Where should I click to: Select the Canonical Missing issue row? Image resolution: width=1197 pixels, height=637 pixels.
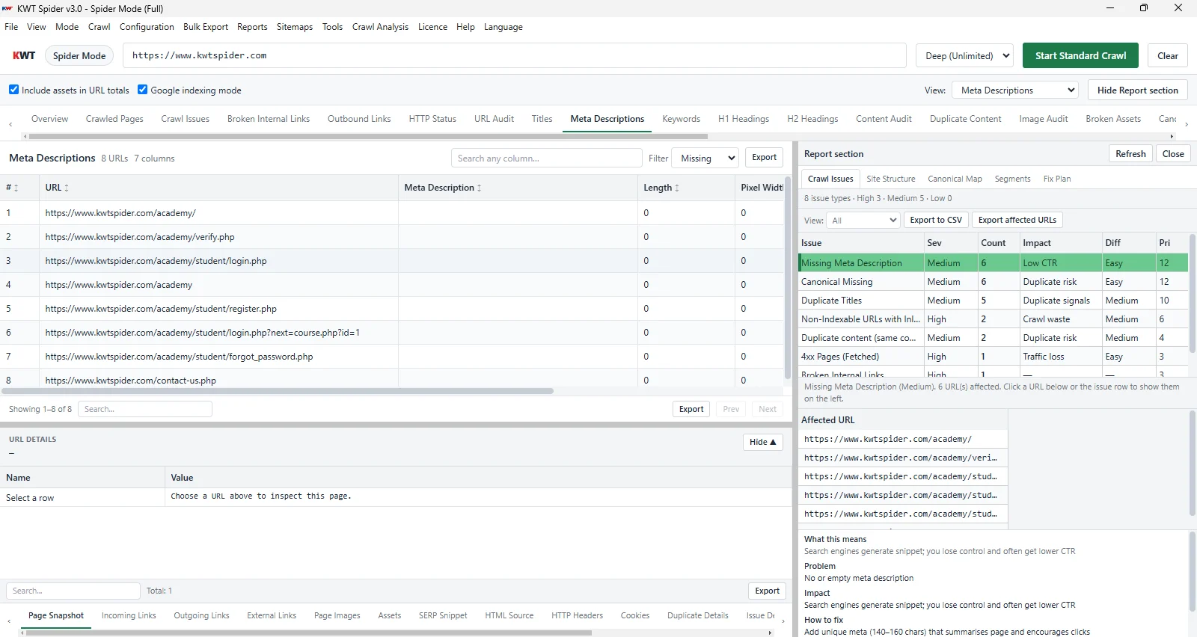click(x=993, y=282)
